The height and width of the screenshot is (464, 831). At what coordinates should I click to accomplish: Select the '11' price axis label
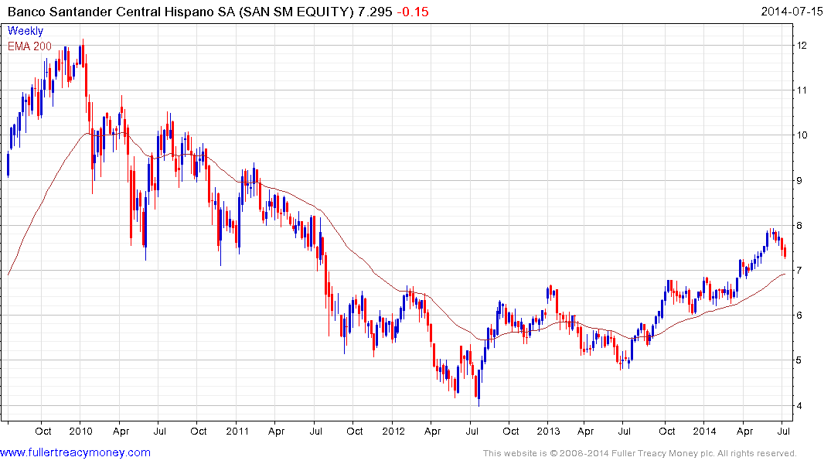802,90
